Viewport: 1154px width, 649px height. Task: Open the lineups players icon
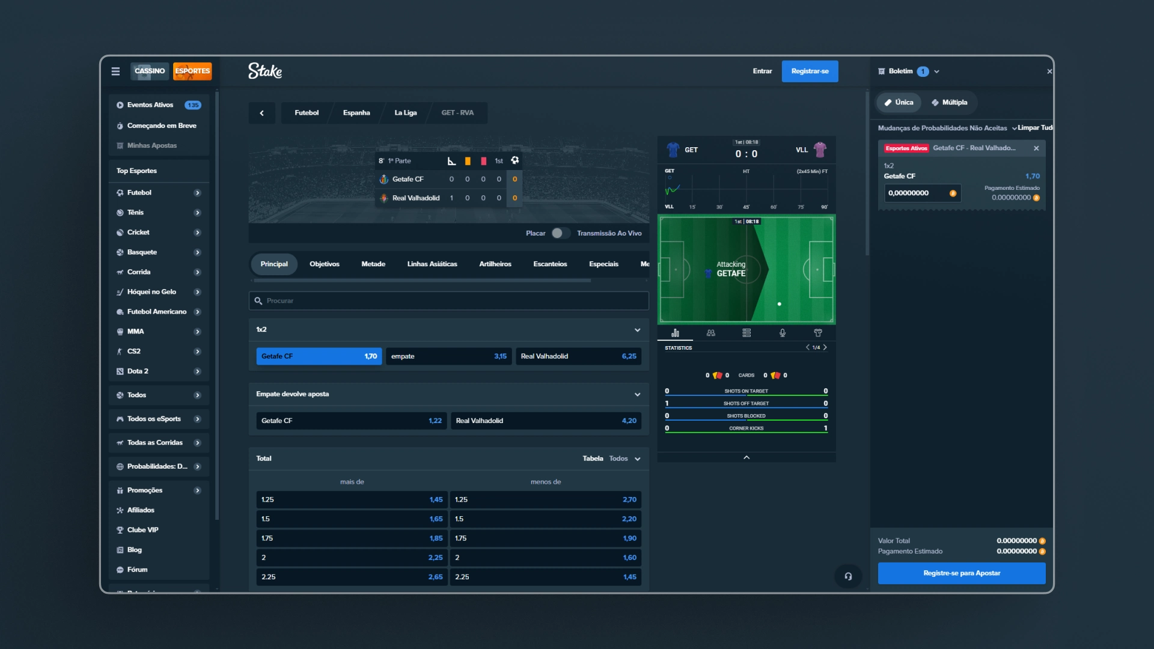click(x=711, y=333)
